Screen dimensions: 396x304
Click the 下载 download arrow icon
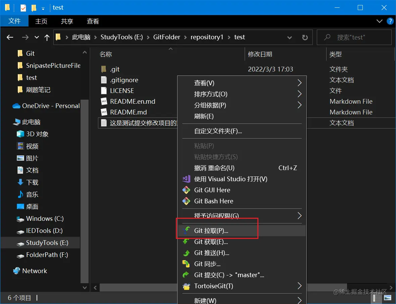(20, 182)
